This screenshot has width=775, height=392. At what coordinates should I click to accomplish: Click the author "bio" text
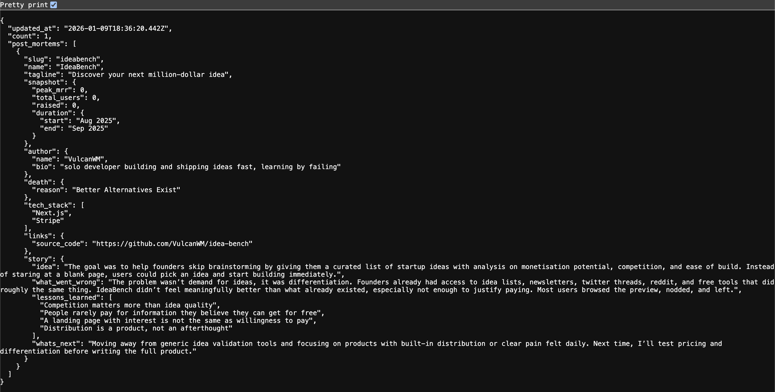pos(200,167)
